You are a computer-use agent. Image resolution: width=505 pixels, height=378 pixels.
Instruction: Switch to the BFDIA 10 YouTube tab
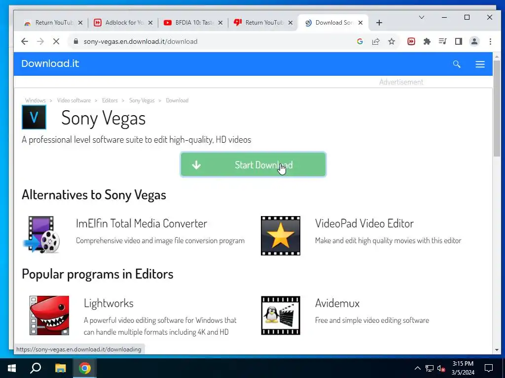193,23
